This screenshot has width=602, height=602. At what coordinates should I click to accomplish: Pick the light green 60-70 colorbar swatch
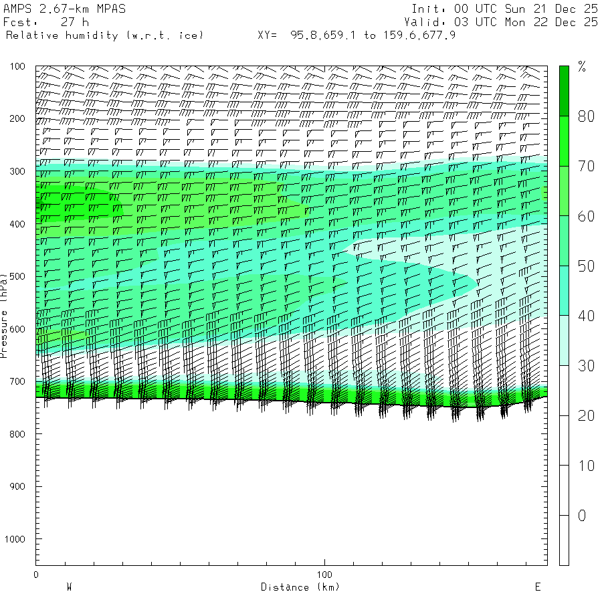coord(564,191)
